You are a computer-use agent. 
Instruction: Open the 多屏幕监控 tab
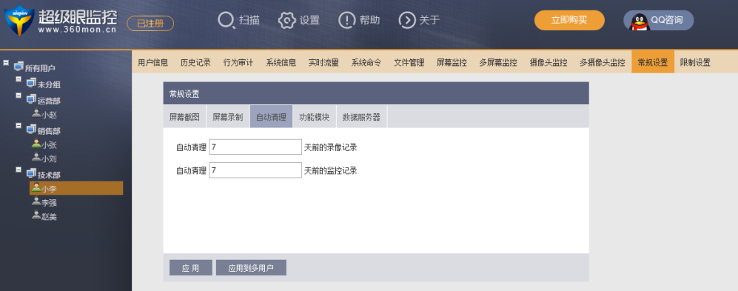[x=498, y=62]
